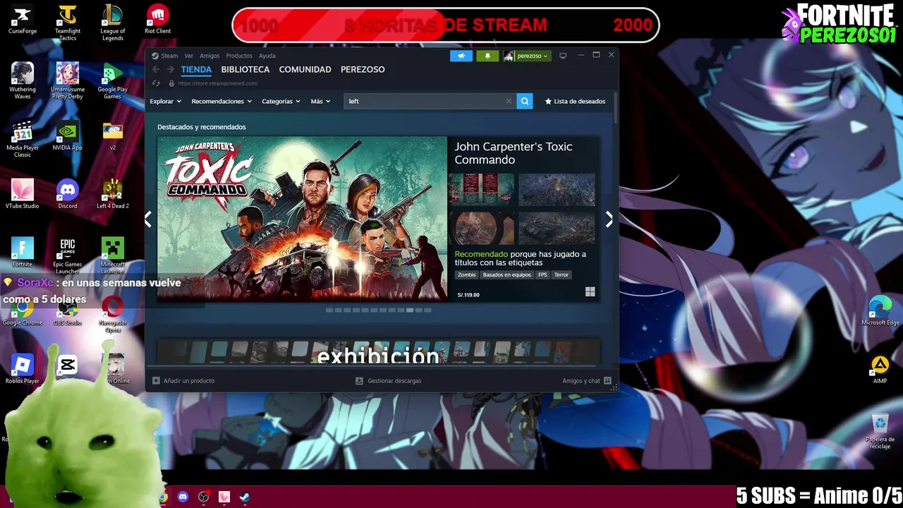
Task: Select Wuthering Waves desktop shortcut
Action: [x=23, y=81]
